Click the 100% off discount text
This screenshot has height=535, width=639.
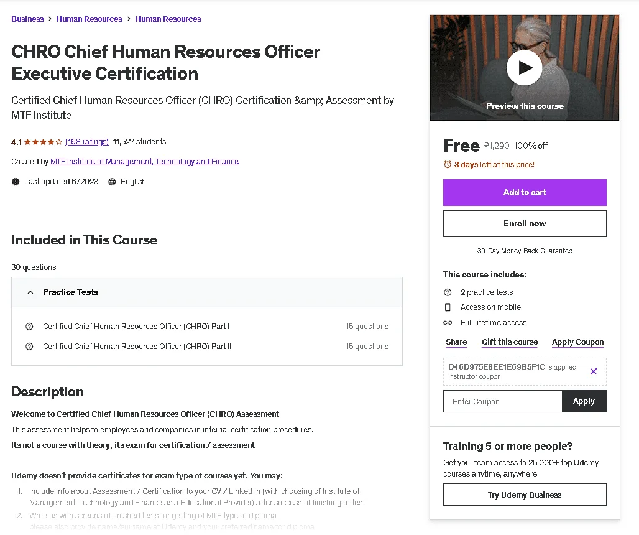pyautogui.click(x=530, y=146)
